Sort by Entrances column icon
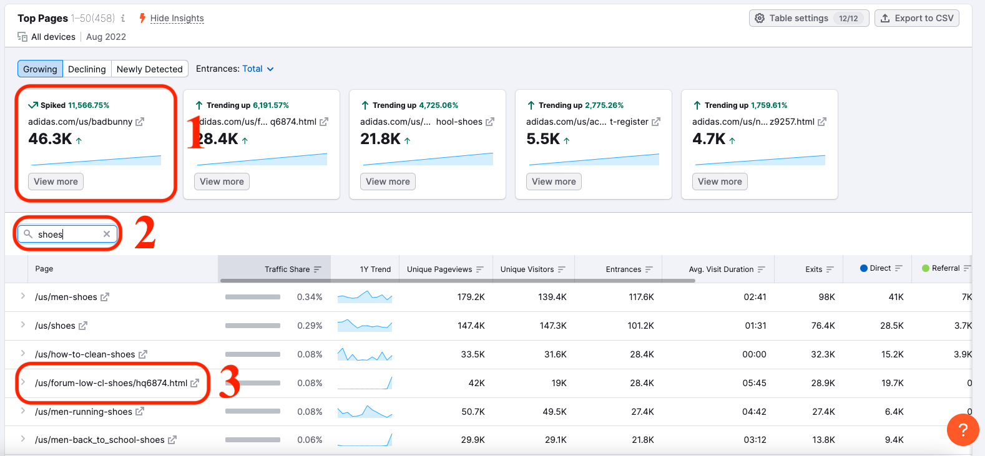Screen dimensions: 985x456 coord(649,269)
